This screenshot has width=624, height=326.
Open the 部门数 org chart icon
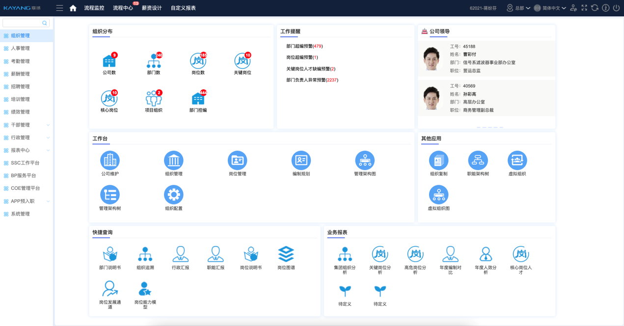coord(154,61)
